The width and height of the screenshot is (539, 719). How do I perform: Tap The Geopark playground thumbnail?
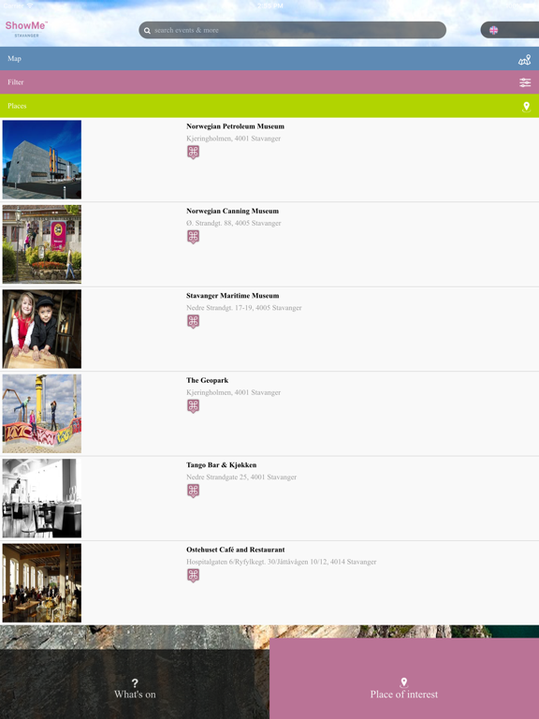pyautogui.click(x=42, y=414)
